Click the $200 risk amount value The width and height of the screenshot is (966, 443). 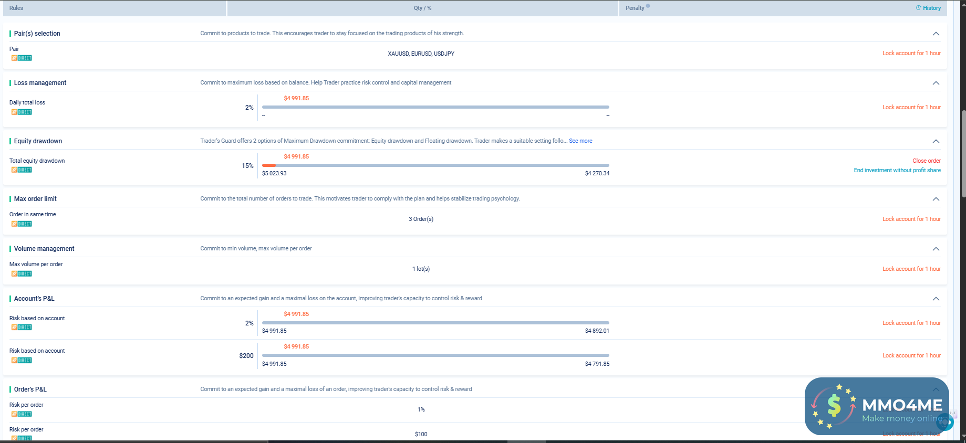(246, 356)
